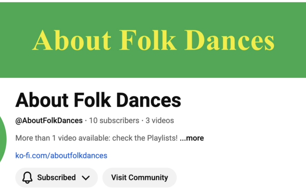The width and height of the screenshot is (306, 193).
Task: Open the Subscribed dropdown chevron
Action: click(x=86, y=178)
